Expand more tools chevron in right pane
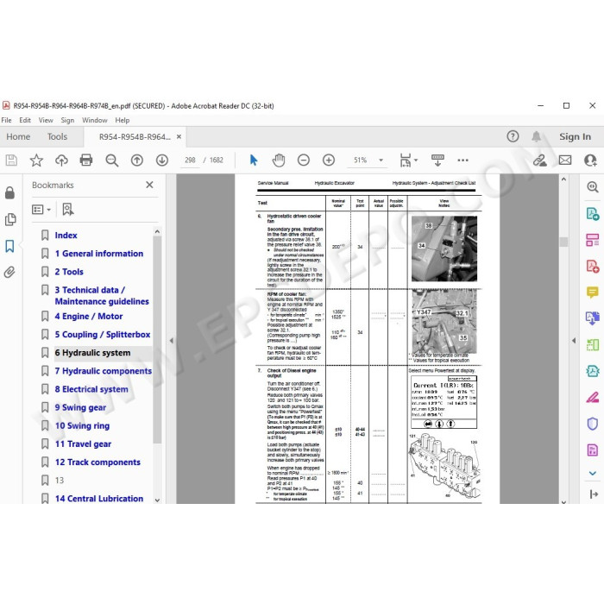Viewport: 604px width, 604px height. tap(593, 473)
